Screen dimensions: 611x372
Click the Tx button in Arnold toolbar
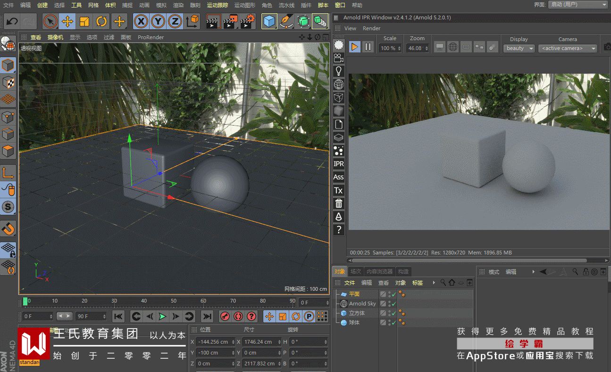pyautogui.click(x=338, y=190)
